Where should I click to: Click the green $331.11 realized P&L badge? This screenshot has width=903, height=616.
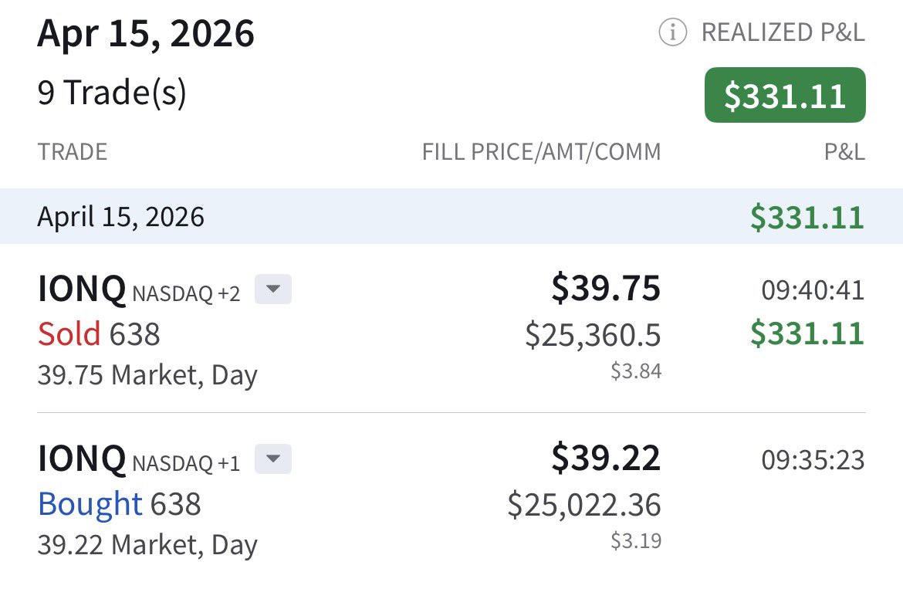[x=785, y=96]
